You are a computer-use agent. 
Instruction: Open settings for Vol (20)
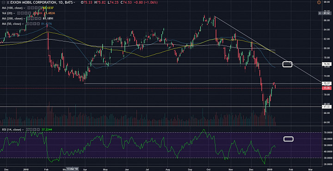[x=22, y=13]
